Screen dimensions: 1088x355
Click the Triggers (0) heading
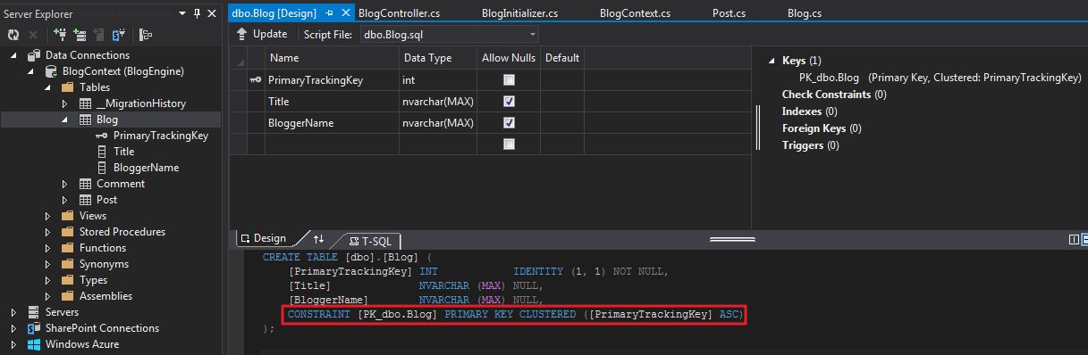pos(810,145)
